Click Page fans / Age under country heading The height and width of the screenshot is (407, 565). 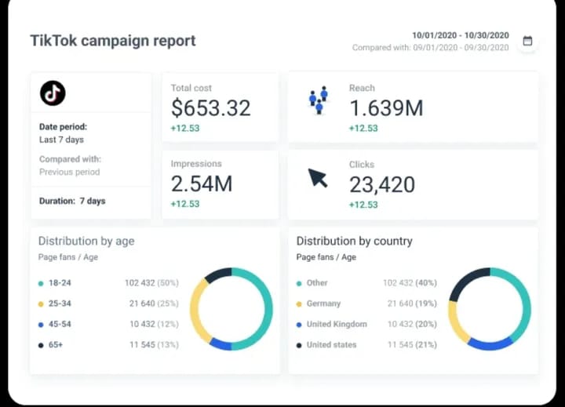click(326, 257)
